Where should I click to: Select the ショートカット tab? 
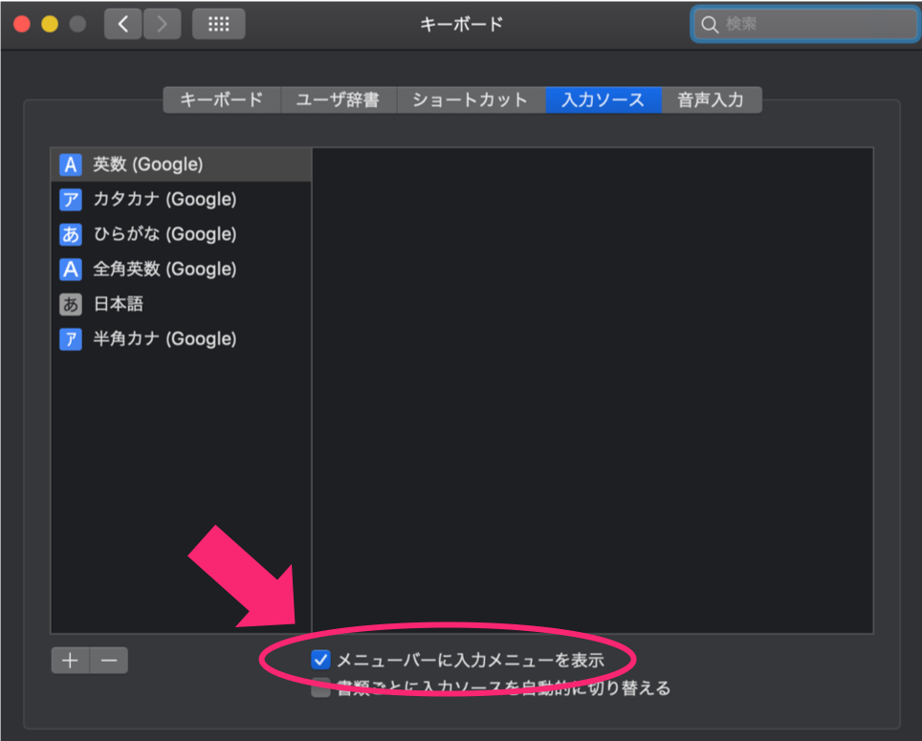click(x=470, y=99)
